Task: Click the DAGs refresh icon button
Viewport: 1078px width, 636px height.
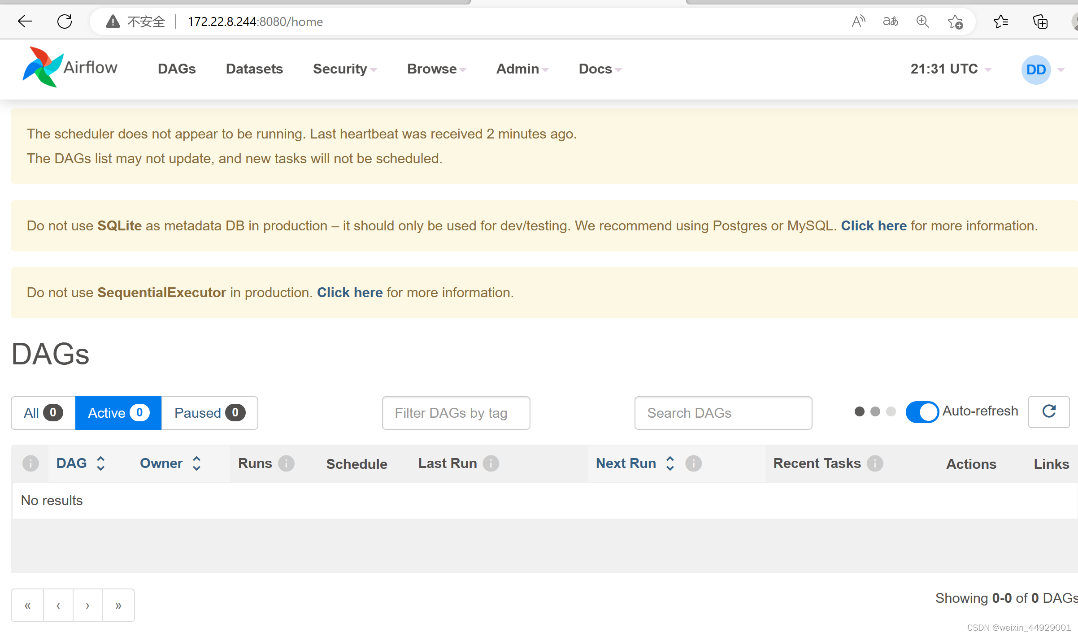Action: point(1048,411)
